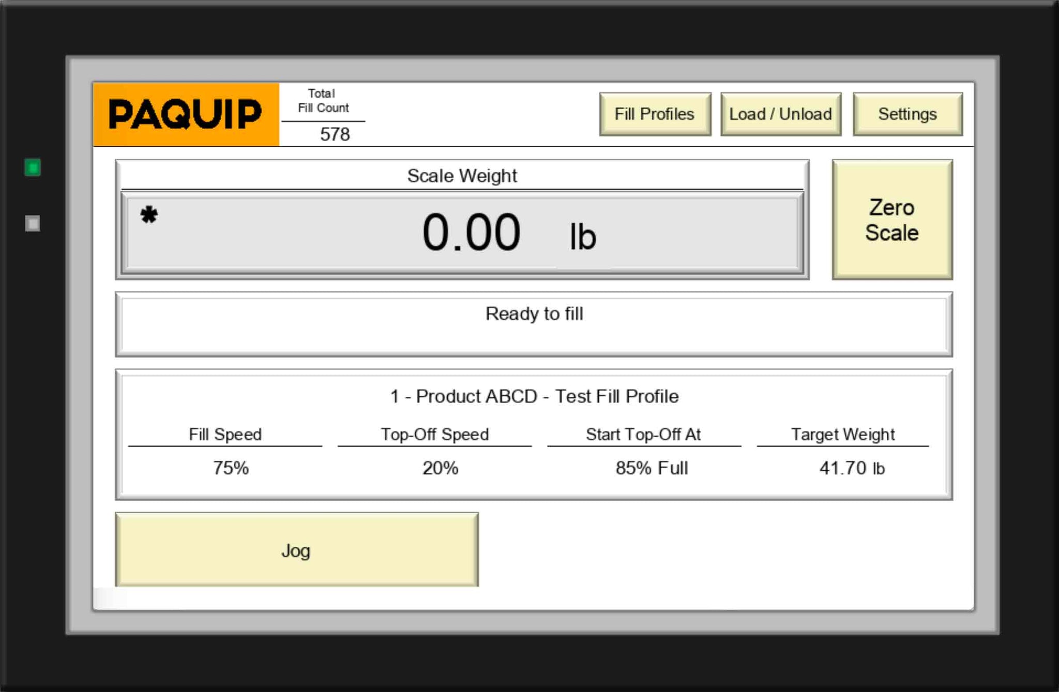Click the Top-Off Speed 20% value
1059x692 pixels.
click(440, 468)
